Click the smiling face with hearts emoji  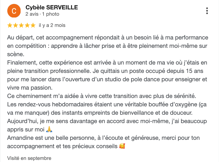pyautogui.click(x=122, y=146)
